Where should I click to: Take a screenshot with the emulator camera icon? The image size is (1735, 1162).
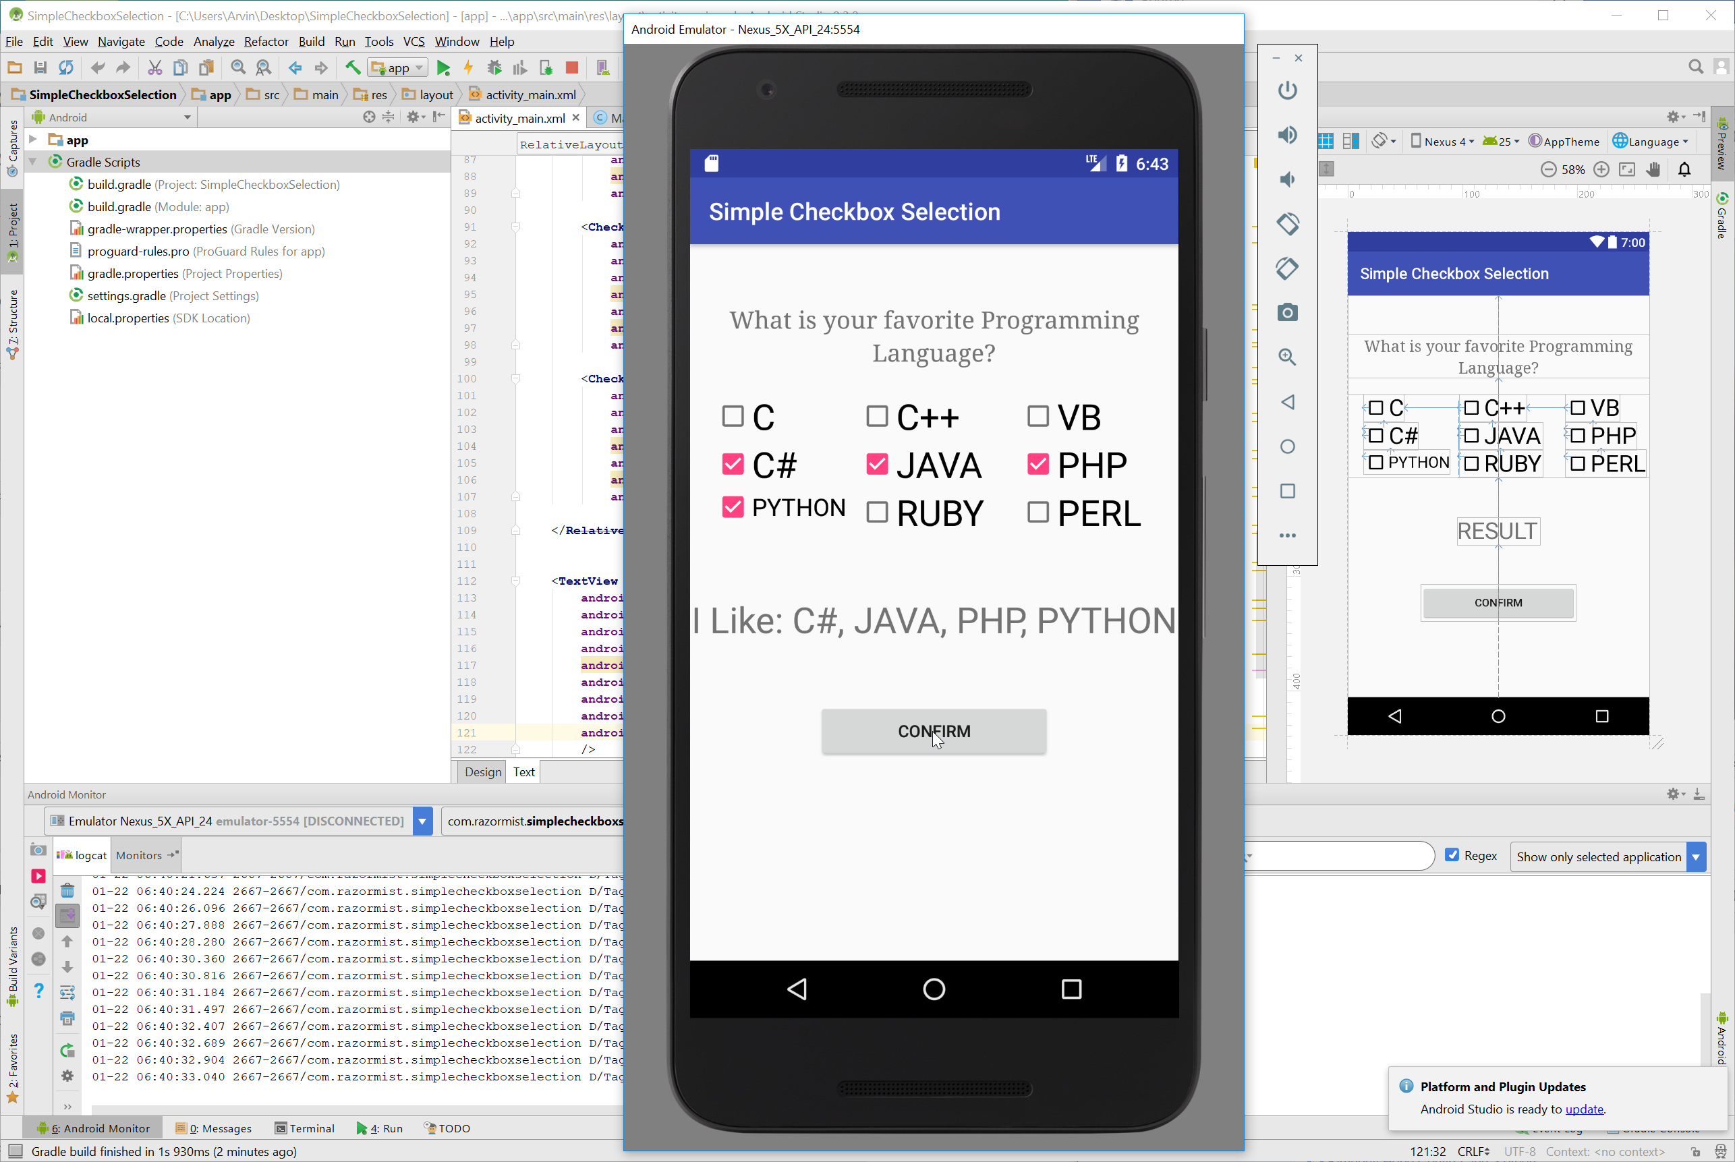1287,312
